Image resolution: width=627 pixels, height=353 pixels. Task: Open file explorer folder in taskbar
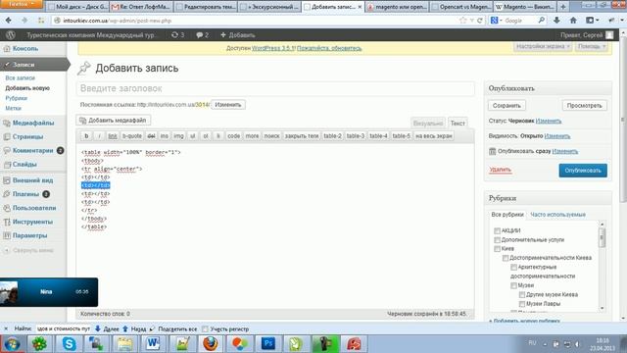[x=124, y=344]
